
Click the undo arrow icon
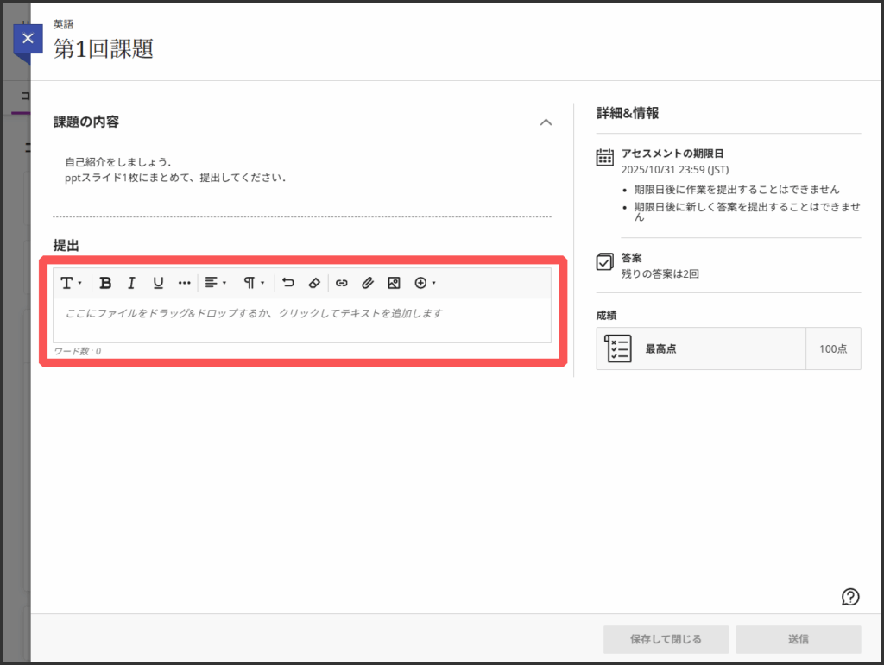pos(288,283)
